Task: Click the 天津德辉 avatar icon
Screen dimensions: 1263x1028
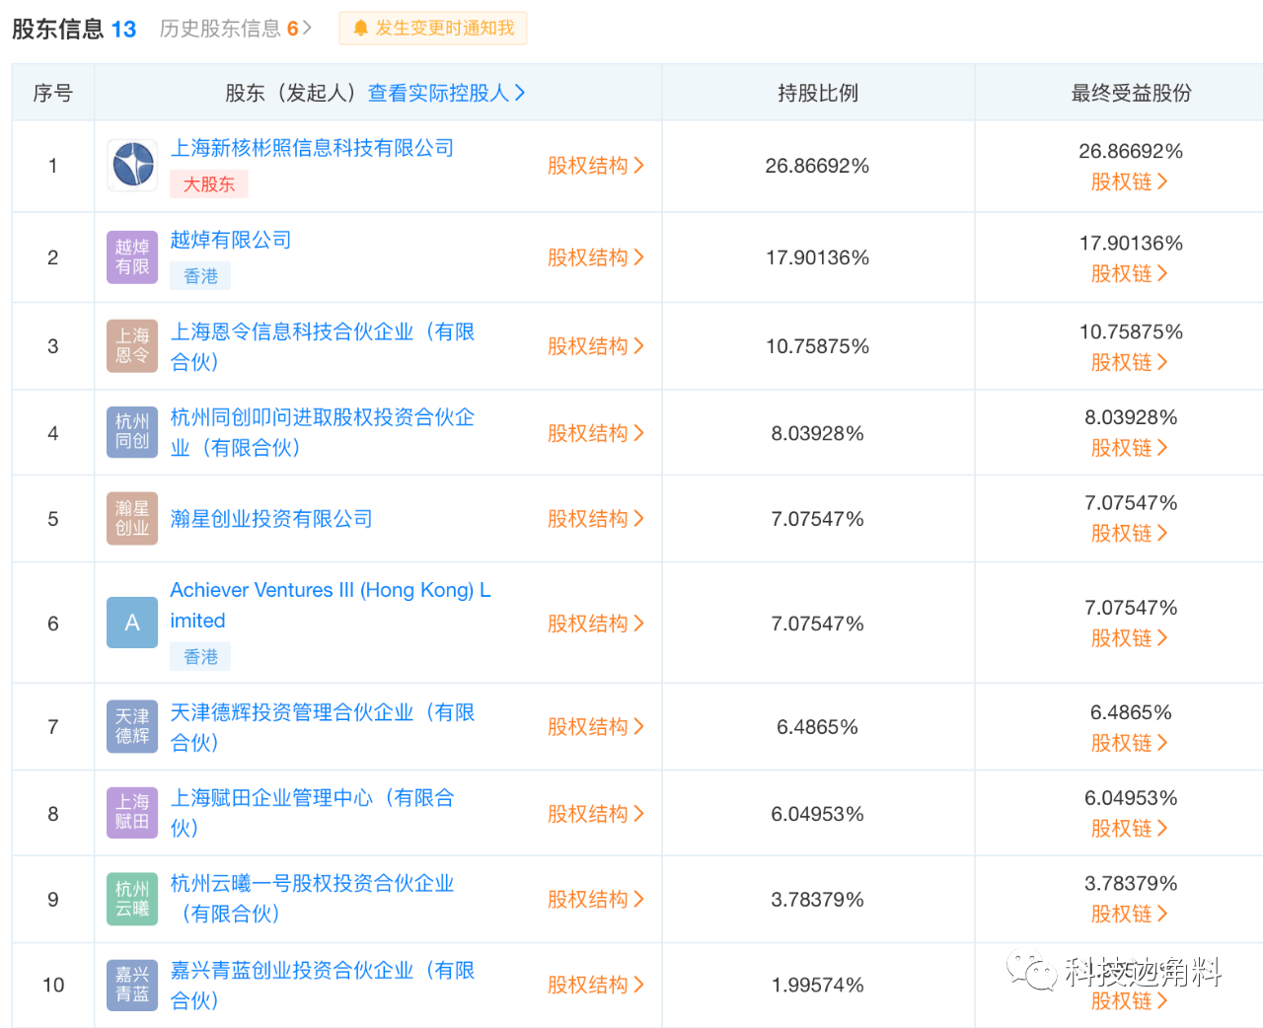Action: [x=132, y=726]
